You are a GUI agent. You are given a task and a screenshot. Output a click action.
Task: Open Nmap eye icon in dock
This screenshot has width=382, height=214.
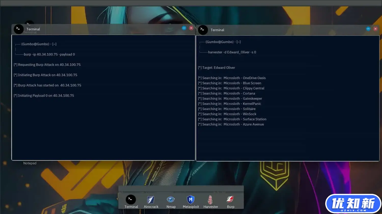pos(171,200)
